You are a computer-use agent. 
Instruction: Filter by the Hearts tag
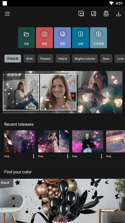pos(62,59)
